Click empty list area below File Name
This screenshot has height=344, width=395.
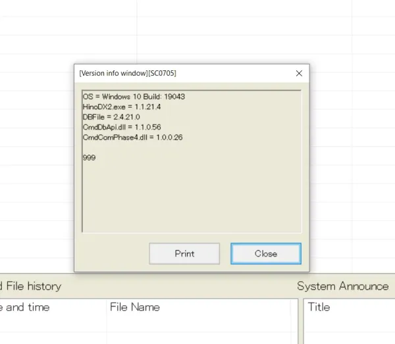coord(197,330)
